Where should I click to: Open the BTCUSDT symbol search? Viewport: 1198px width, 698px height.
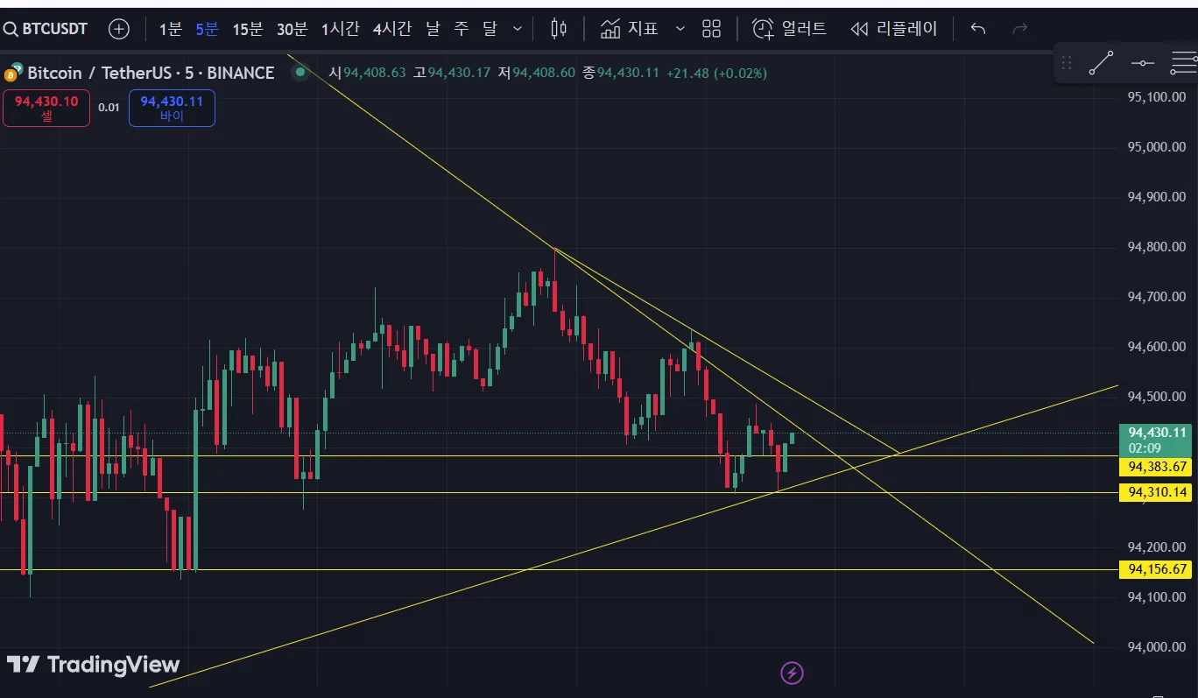[x=46, y=29]
